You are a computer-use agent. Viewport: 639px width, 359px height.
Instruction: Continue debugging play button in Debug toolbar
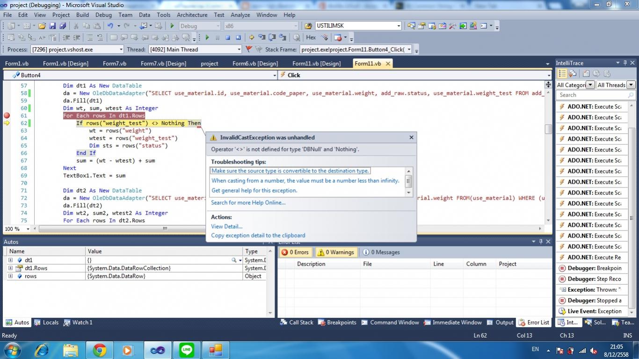click(207, 37)
